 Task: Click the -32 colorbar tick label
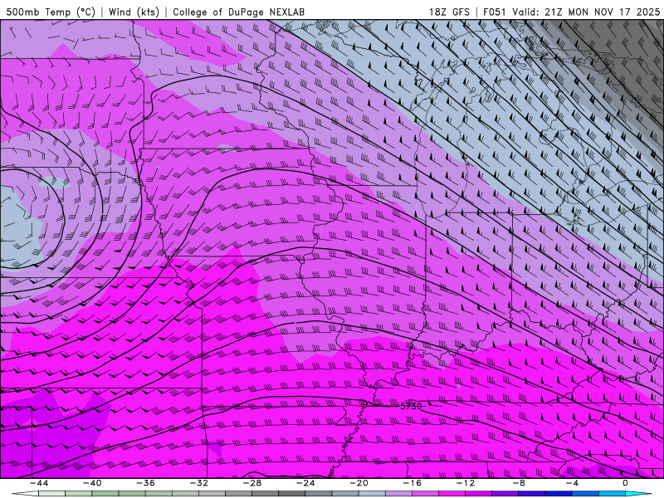click(199, 483)
